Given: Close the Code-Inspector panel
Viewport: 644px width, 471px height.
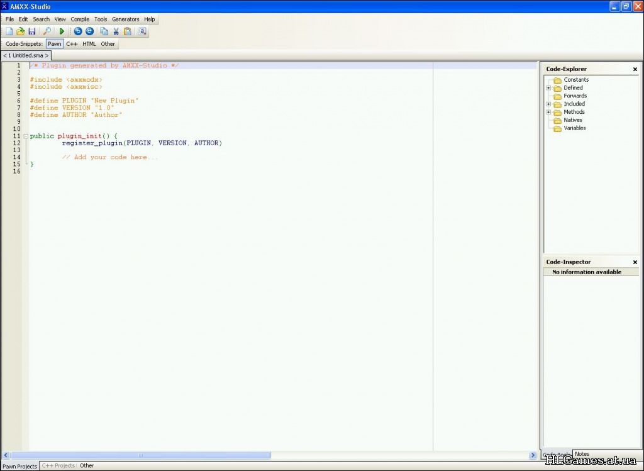Looking at the screenshot, I should coord(635,262).
